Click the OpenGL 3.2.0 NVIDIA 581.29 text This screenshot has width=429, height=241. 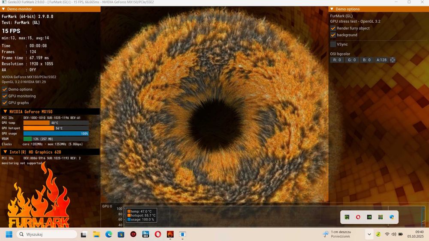tap(24, 82)
